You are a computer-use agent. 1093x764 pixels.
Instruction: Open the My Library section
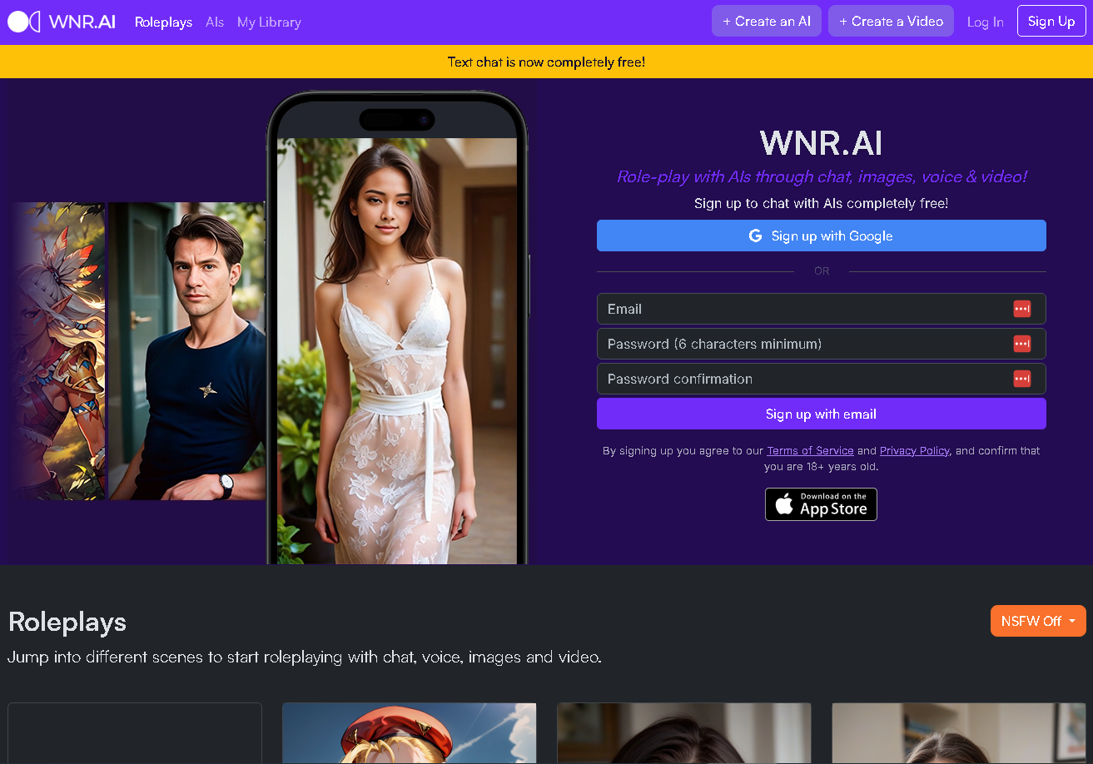(x=268, y=22)
